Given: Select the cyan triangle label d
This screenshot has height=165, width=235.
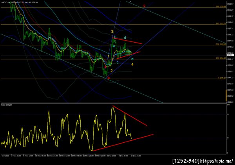Looking at the screenshot, I should [125, 38].
